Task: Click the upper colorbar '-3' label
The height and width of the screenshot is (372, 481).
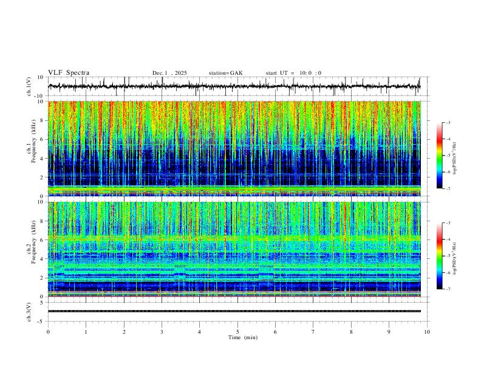Action: (x=448, y=122)
